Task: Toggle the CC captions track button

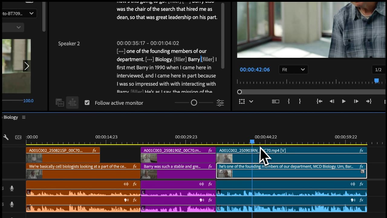Action: [18, 137]
